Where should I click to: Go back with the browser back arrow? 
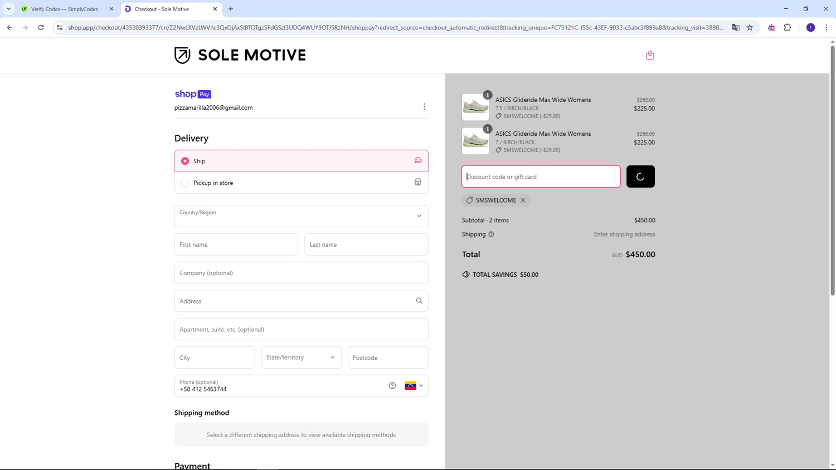[9, 27]
